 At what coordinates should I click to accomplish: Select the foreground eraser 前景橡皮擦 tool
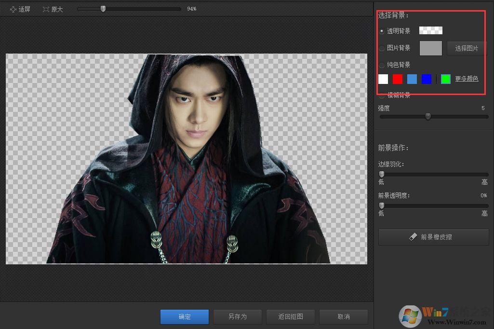pos(433,237)
